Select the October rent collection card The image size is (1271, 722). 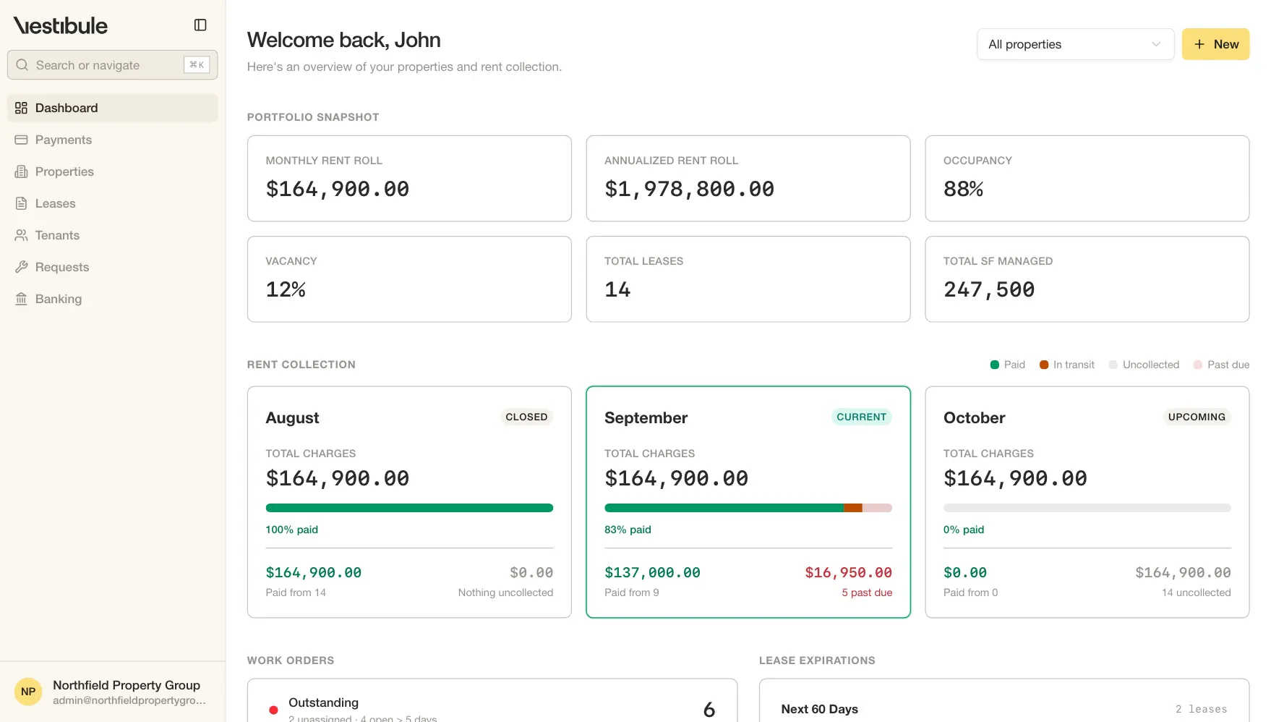tap(1087, 502)
